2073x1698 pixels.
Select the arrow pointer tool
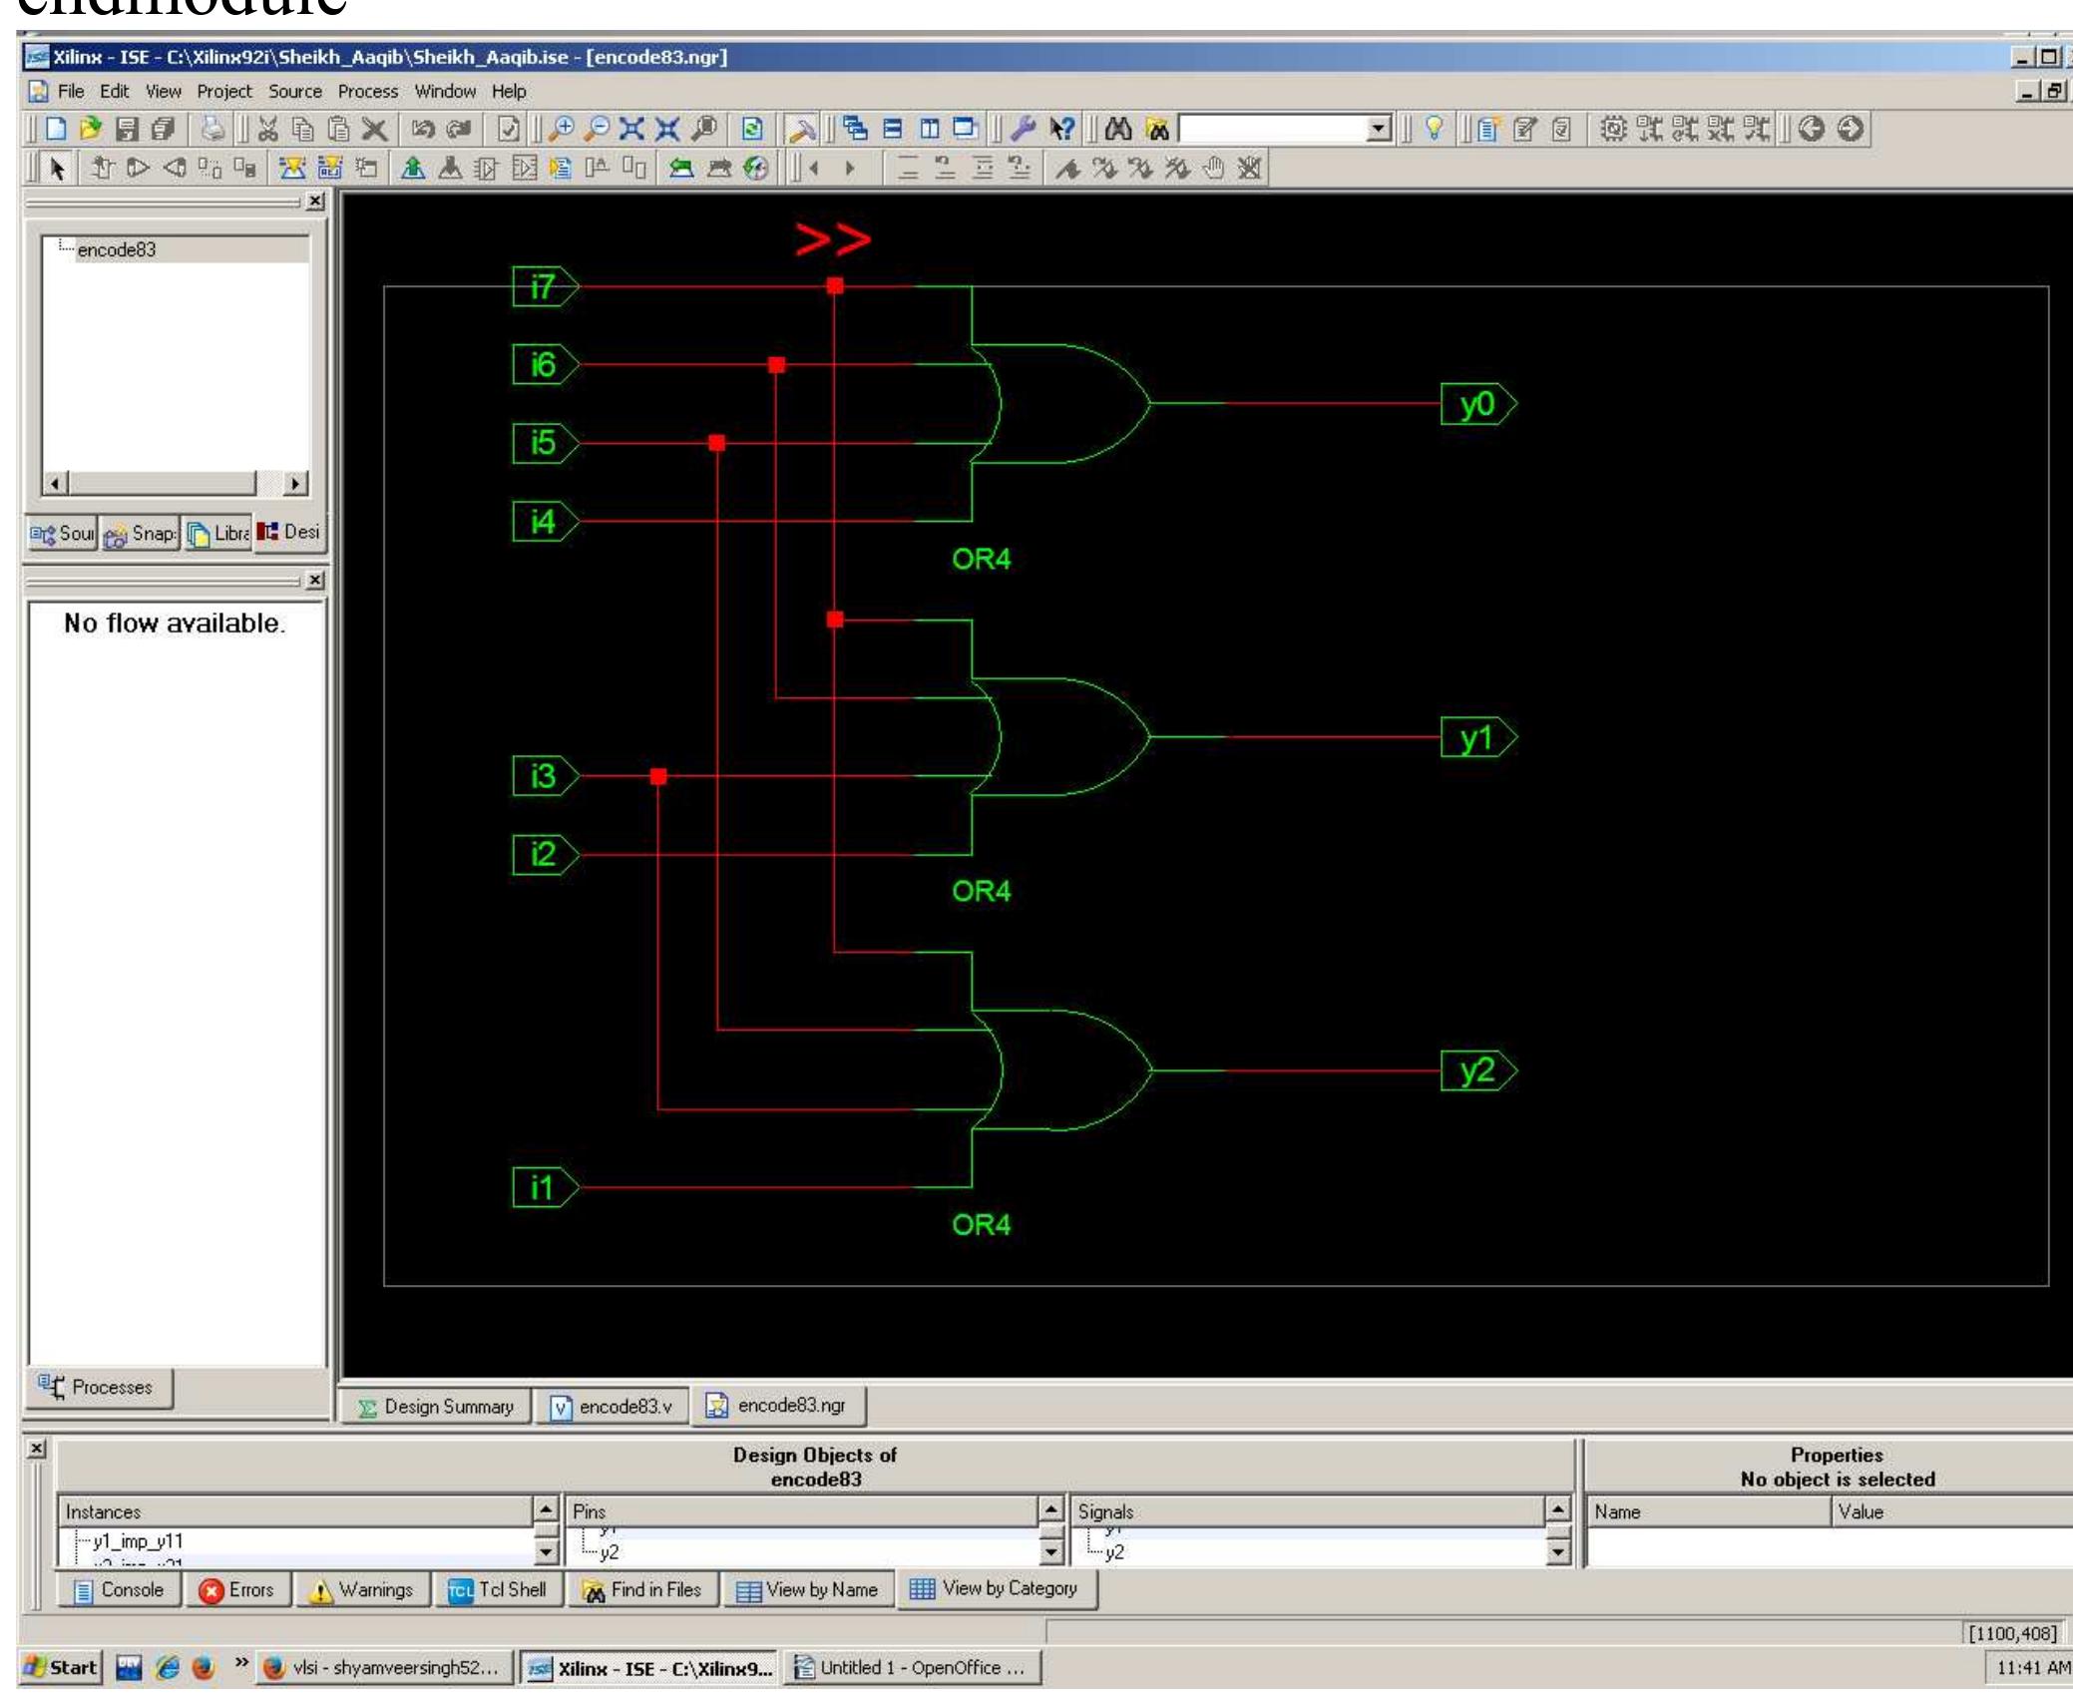click(59, 171)
